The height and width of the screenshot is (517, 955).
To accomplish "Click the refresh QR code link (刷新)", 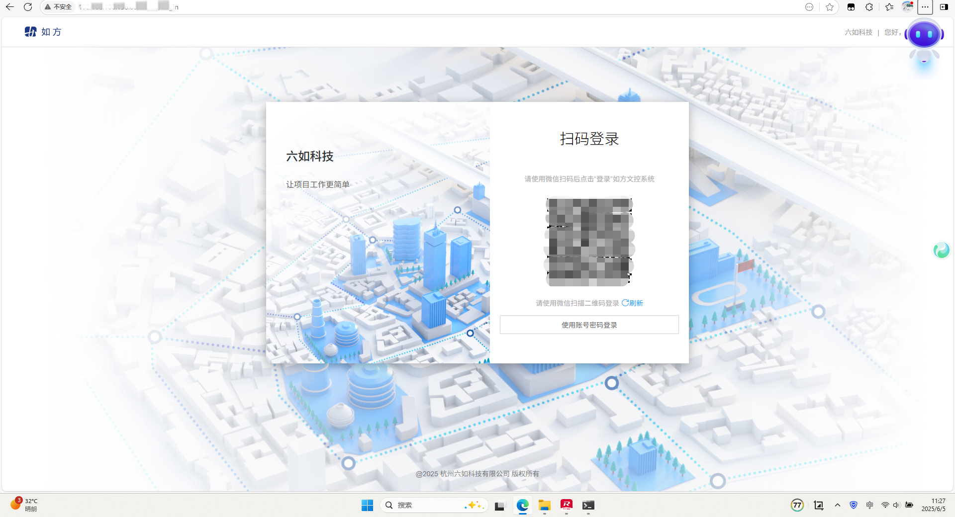I will (633, 303).
